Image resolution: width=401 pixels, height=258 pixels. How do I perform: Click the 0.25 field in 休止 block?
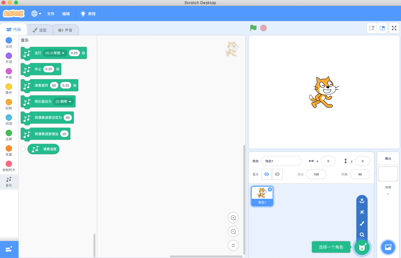[x=49, y=69]
